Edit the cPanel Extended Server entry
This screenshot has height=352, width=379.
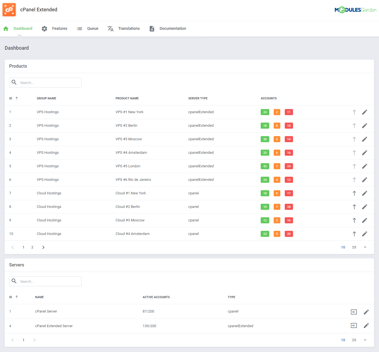click(366, 326)
